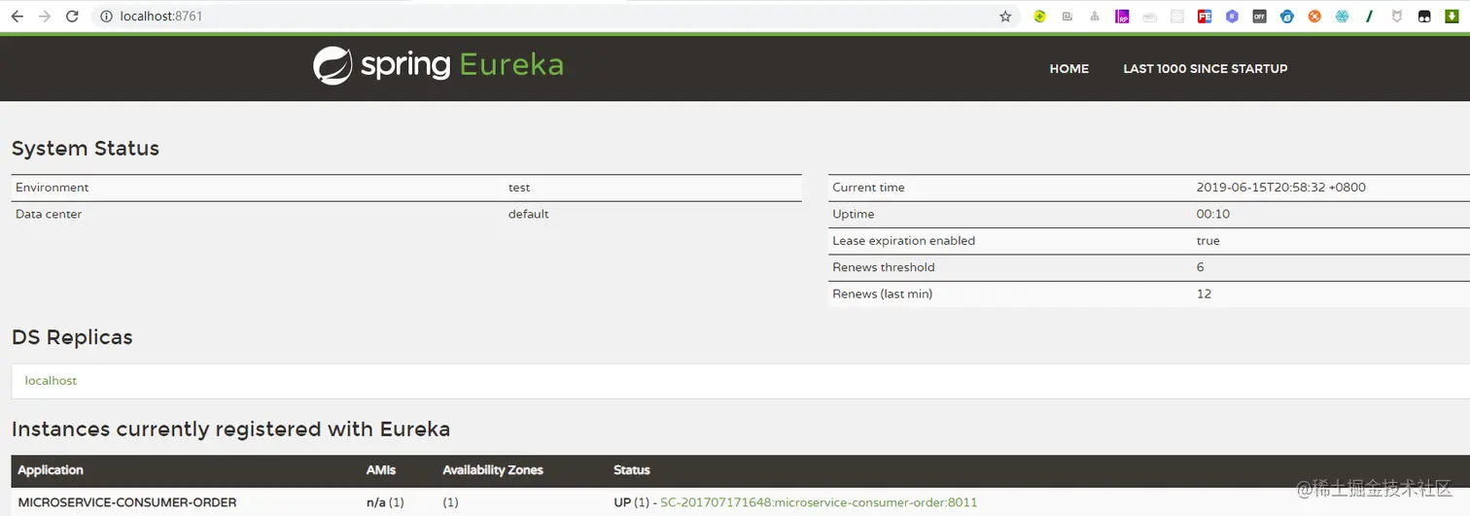Click the Application column header
This screenshot has height=516, width=1470.
click(x=51, y=470)
